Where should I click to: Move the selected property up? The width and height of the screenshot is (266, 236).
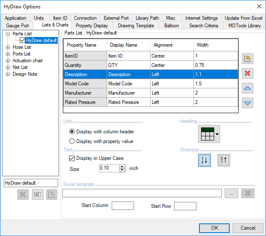(248, 88)
